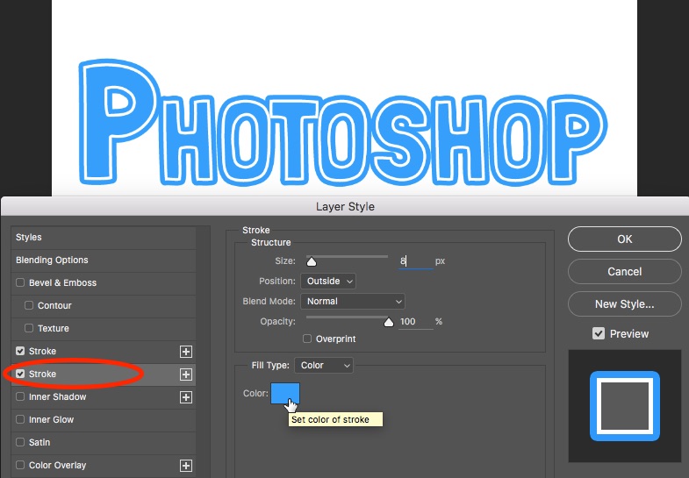Select Blending Options in the left list
689x478 pixels.
(x=52, y=260)
